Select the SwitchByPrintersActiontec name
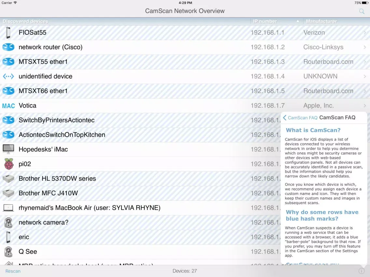 click(x=57, y=120)
